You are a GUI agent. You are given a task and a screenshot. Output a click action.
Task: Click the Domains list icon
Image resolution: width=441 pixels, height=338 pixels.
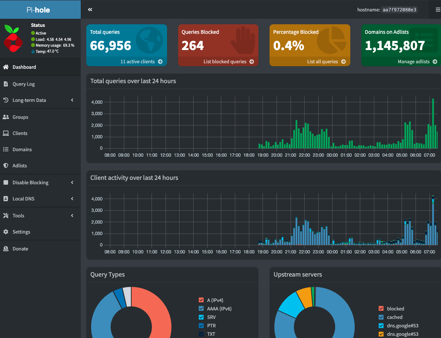pyautogui.click(x=6, y=149)
